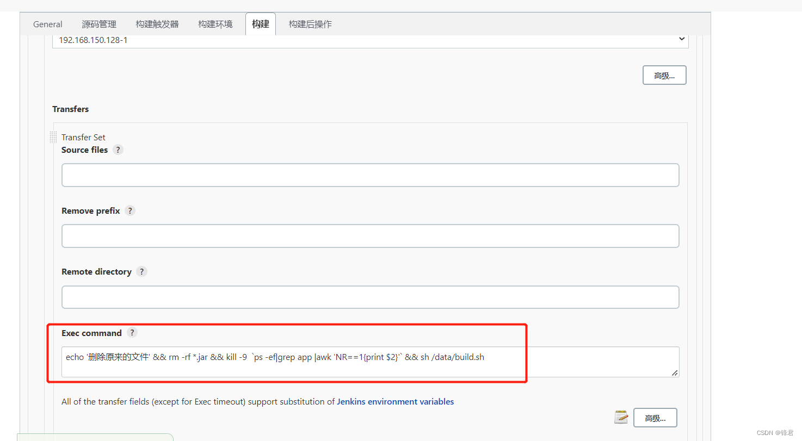Screen dimensions: 802x441
Task: Grab the Transfer Set drag handle
Action: point(53,137)
